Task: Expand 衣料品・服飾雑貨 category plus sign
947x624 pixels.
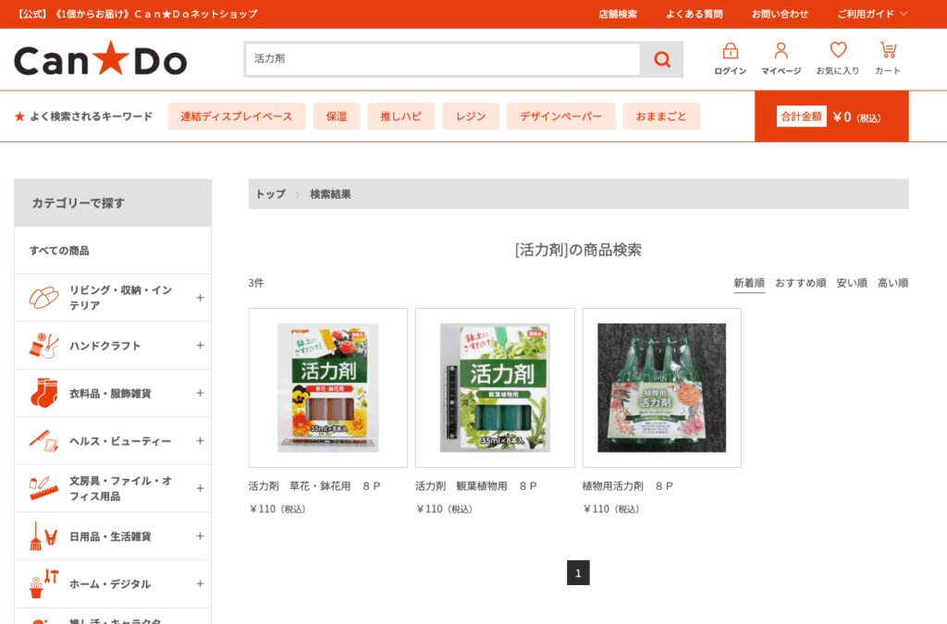Action: [200, 393]
